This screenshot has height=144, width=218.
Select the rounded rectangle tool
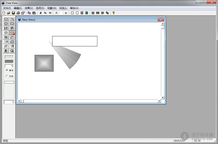[x=12, y=24]
